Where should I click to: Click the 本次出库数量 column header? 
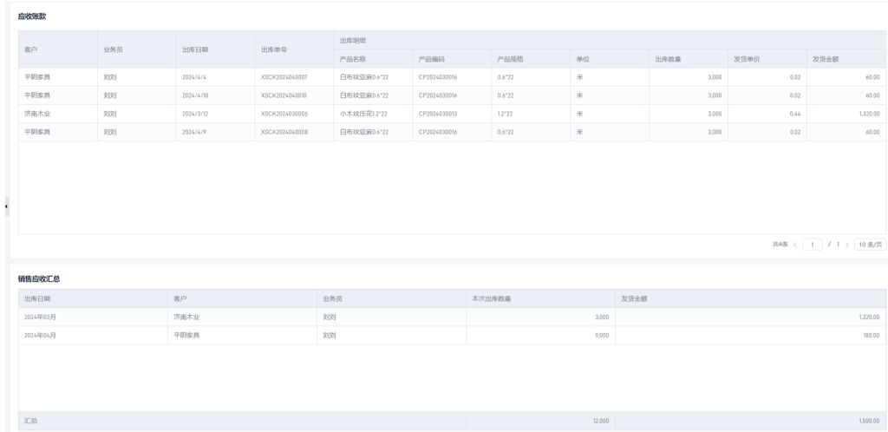pyautogui.click(x=491, y=298)
